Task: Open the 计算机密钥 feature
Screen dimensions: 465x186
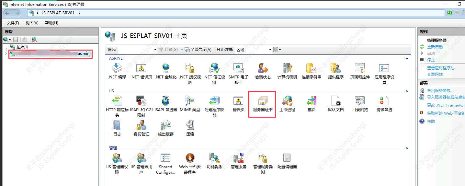Action: point(287,71)
